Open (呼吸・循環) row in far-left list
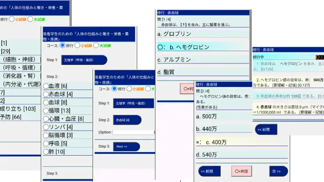The height and width of the screenshot is (182, 324). 20,68
